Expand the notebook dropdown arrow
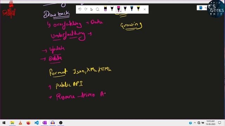 [205, 8]
